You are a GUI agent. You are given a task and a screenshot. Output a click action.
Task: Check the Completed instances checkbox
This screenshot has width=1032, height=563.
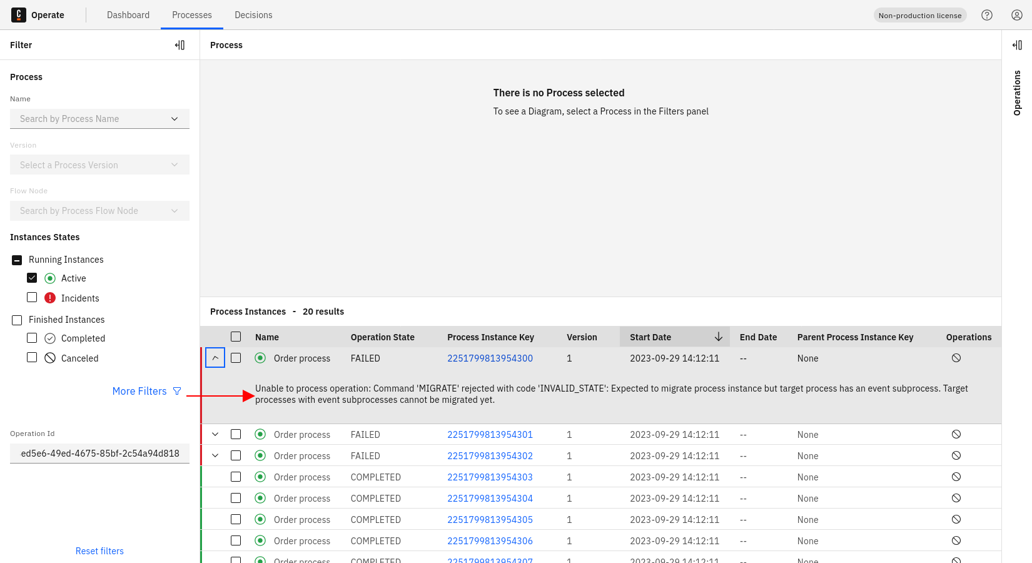pyautogui.click(x=32, y=338)
